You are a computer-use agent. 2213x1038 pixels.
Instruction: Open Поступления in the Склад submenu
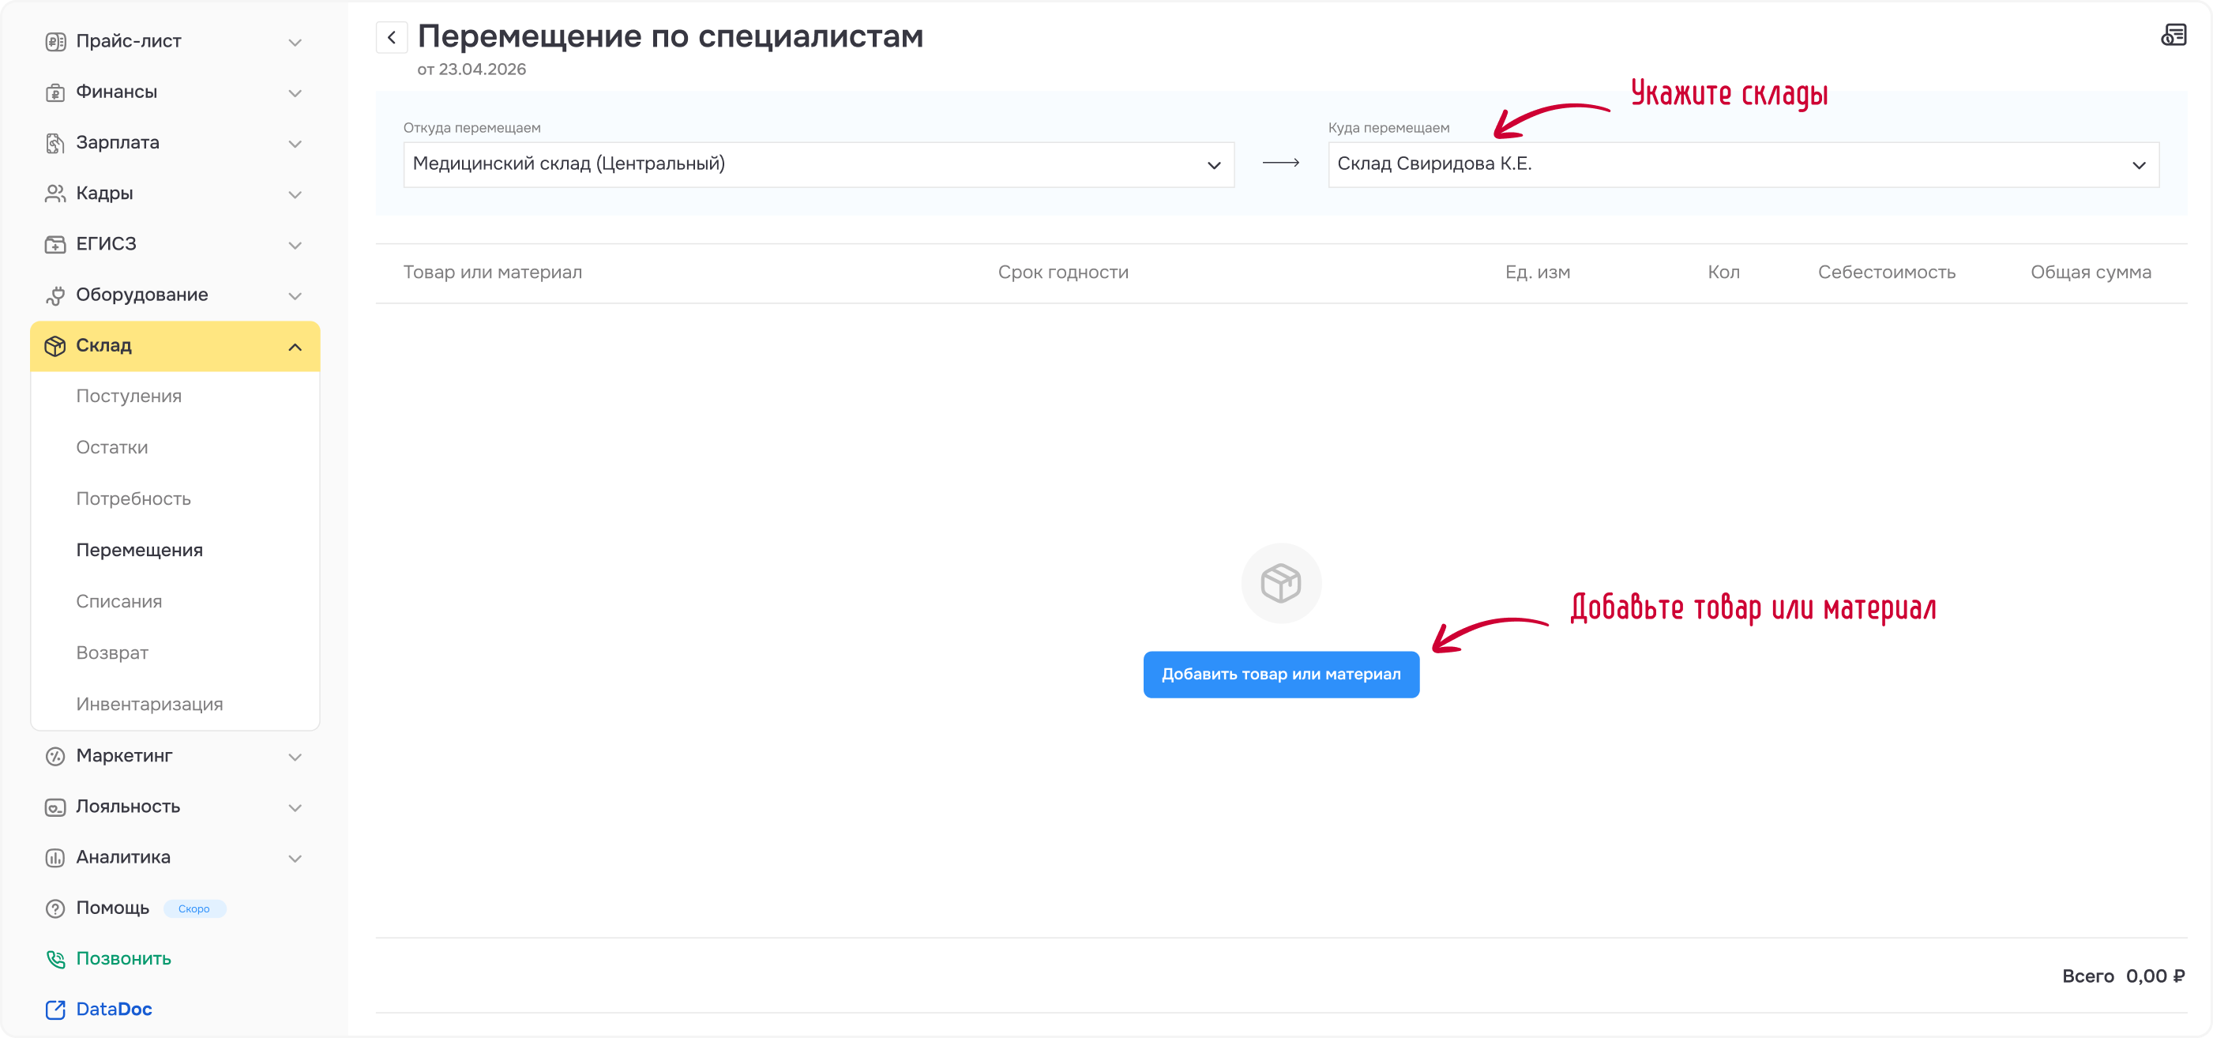coord(129,396)
